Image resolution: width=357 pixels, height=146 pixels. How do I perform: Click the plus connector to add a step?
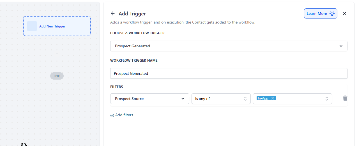coord(57,54)
